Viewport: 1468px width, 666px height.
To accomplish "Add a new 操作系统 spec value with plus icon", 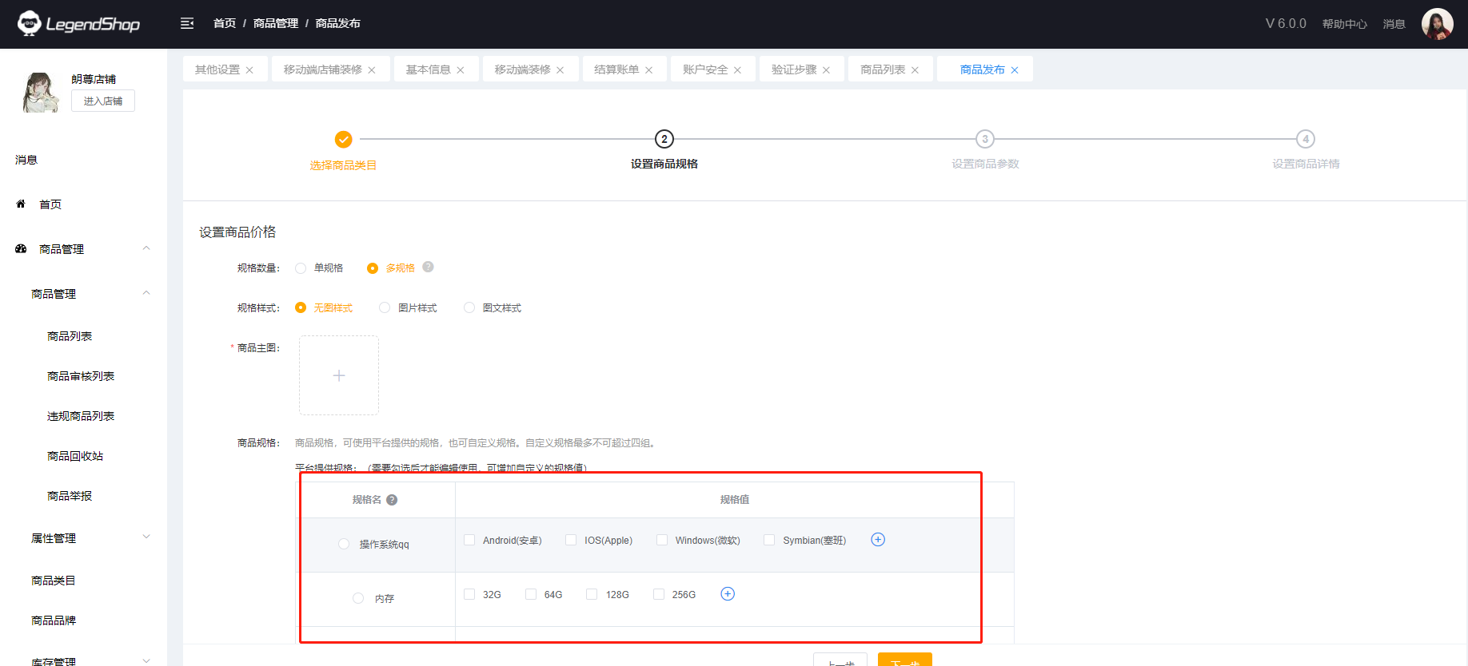I will point(878,540).
